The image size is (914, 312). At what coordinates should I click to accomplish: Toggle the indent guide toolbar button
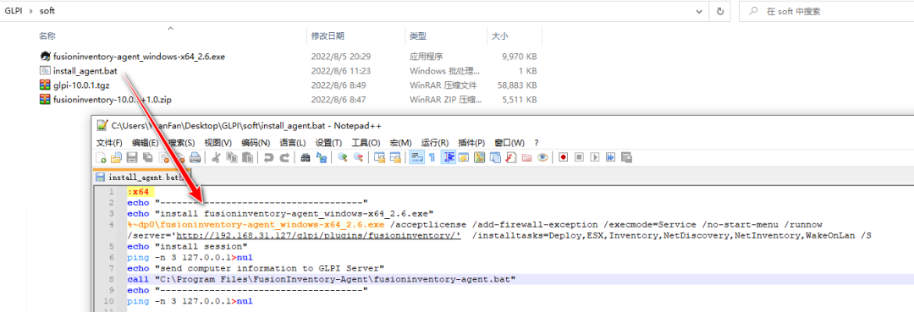[x=449, y=157]
